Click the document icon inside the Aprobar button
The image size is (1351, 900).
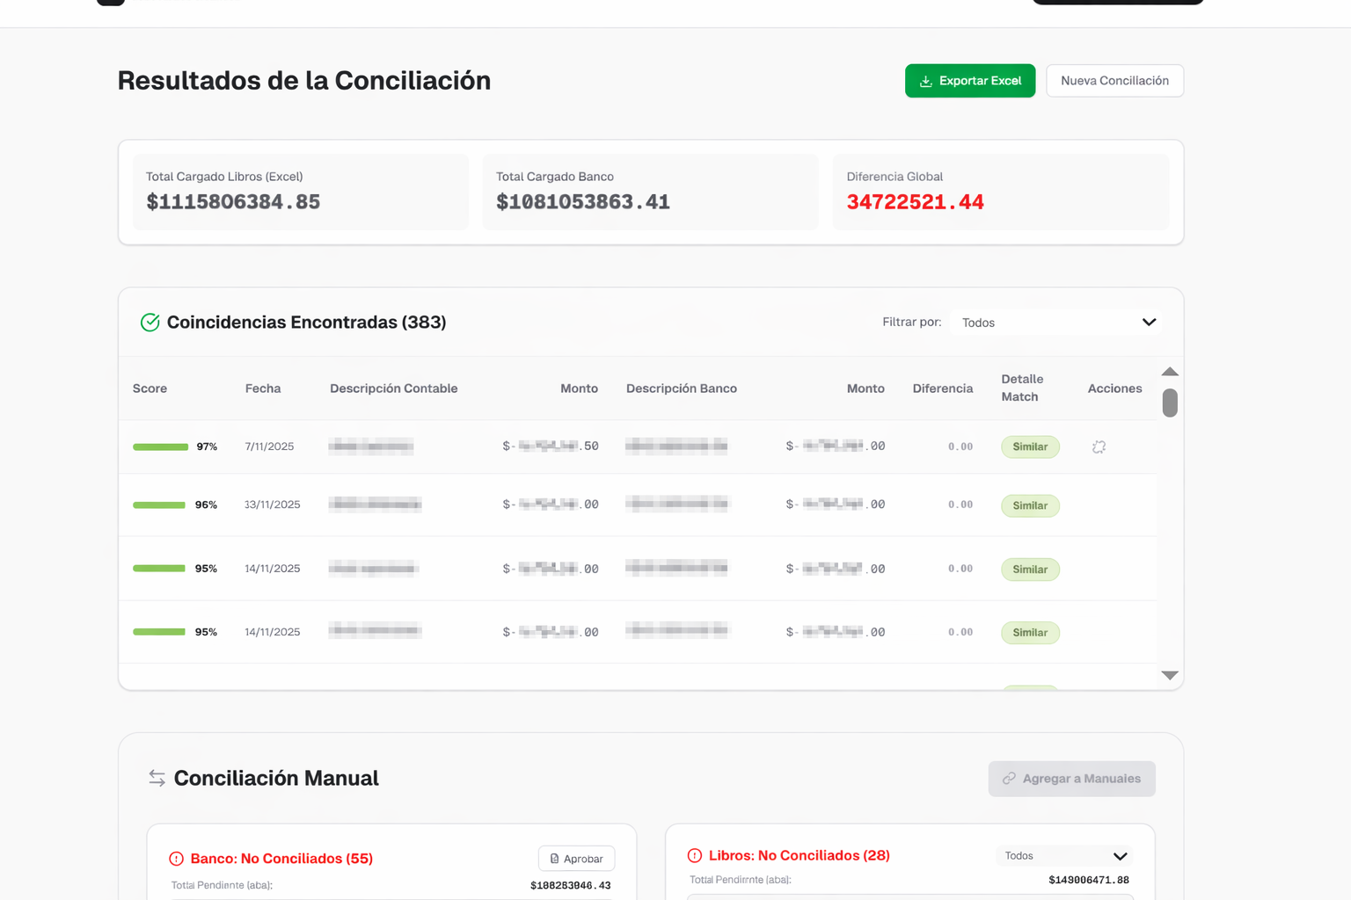pos(555,859)
